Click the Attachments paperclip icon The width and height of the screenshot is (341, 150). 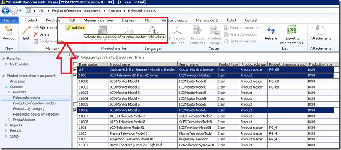tap(321, 30)
